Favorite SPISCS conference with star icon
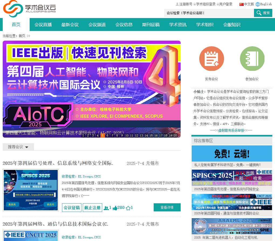 pyautogui.click(x=128, y=208)
